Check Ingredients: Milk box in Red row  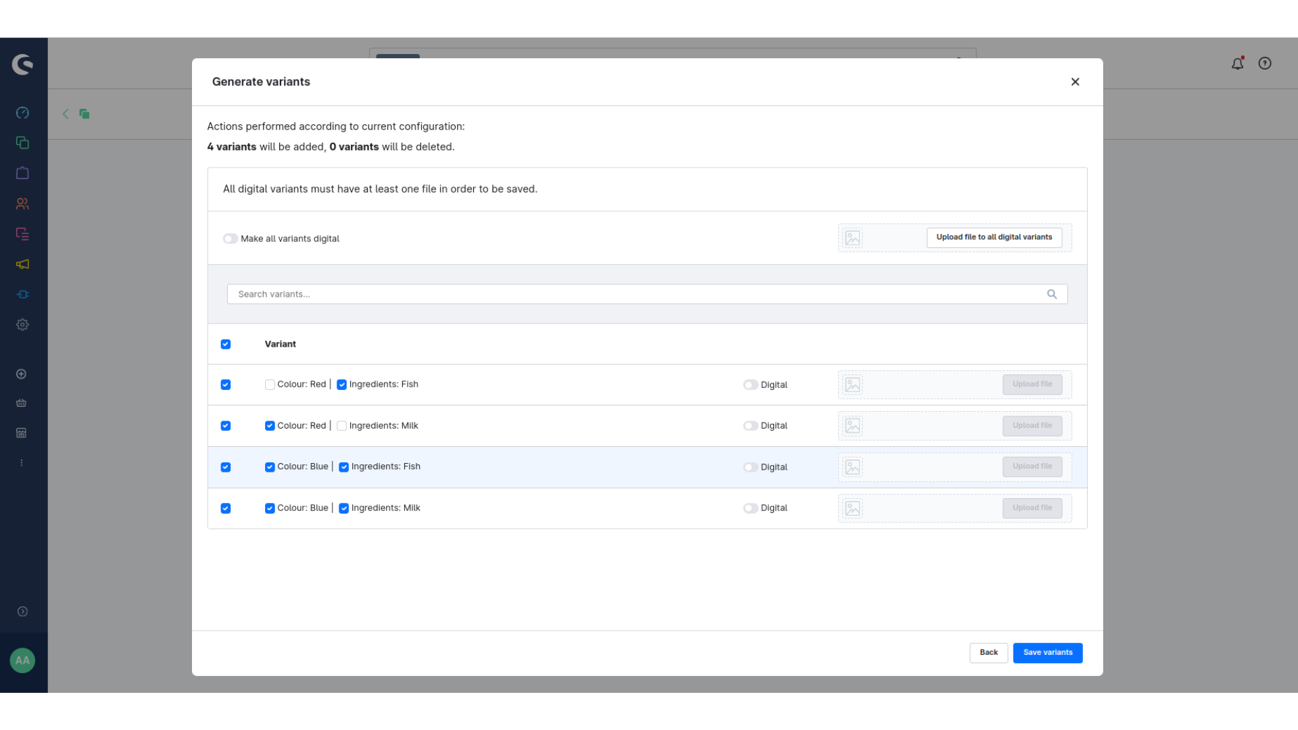click(341, 426)
